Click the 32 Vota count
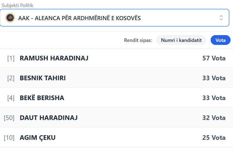Screen dimensions: 233x148 [x=214, y=118]
